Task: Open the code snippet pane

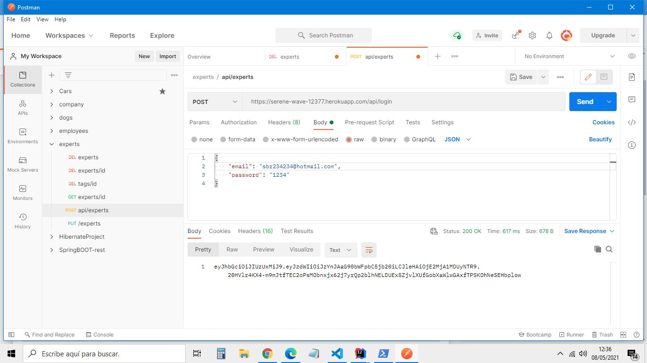Action: [x=632, y=122]
